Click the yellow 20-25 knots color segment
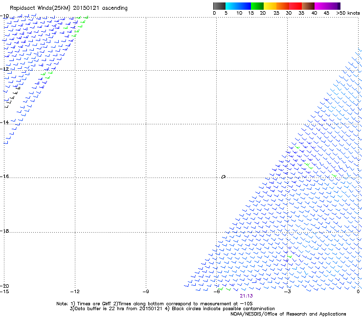The height and width of the screenshot is (317, 362). coord(270,6)
